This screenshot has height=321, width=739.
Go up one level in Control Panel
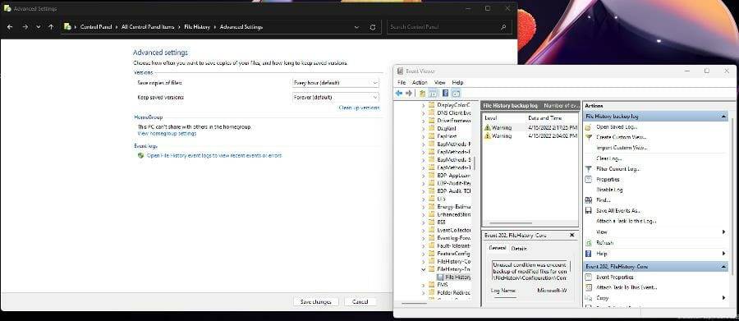point(51,27)
